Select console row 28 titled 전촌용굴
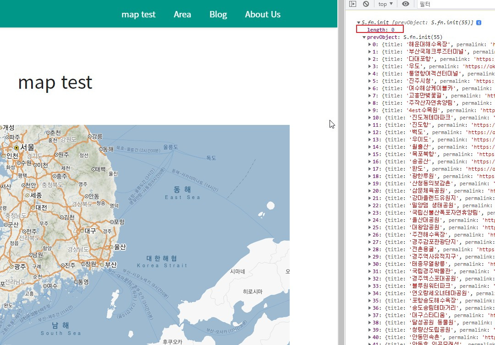This screenshot has height=345, width=495. [431, 249]
